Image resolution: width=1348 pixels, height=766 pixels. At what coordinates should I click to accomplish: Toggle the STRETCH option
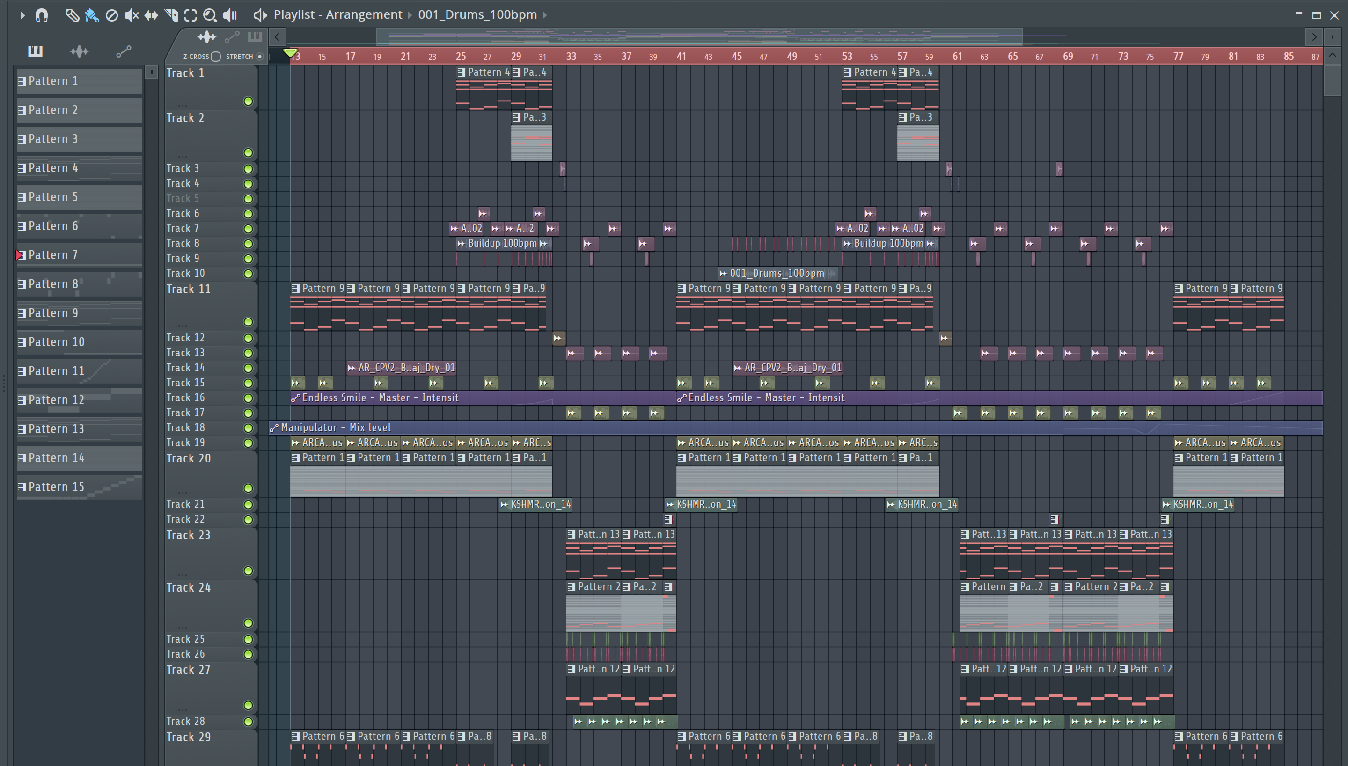260,56
